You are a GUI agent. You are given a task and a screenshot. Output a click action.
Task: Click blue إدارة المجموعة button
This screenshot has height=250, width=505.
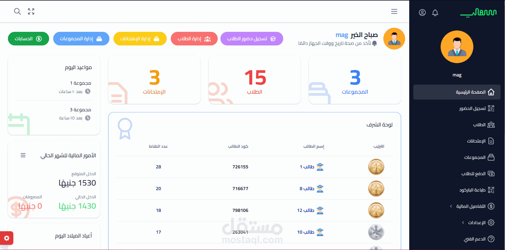pyautogui.click(x=81, y=39)
